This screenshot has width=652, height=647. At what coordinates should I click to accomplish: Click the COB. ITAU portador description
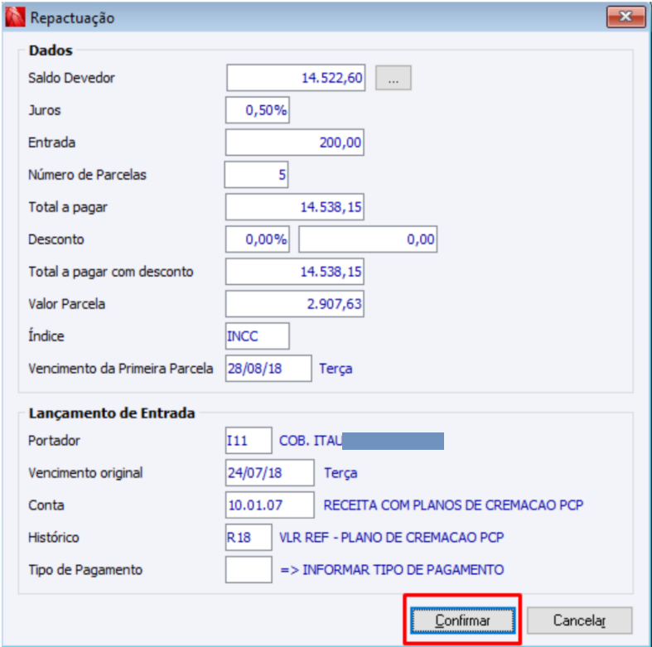point(311,441)
